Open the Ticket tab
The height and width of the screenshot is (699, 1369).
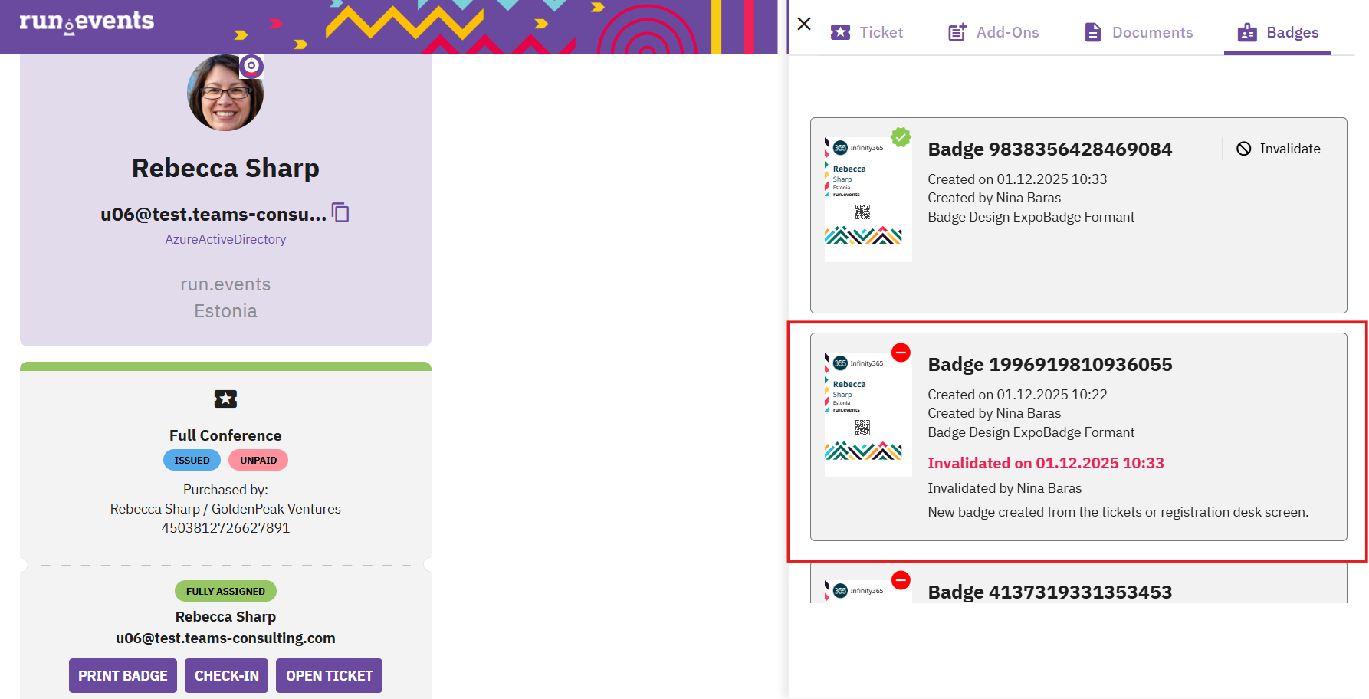click(867, 32)
